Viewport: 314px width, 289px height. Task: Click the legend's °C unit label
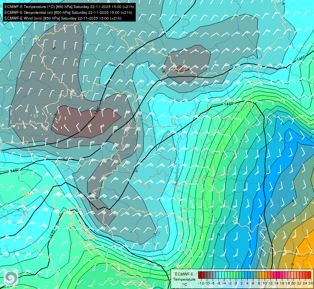pyautogui.click(x=184, y=285)
